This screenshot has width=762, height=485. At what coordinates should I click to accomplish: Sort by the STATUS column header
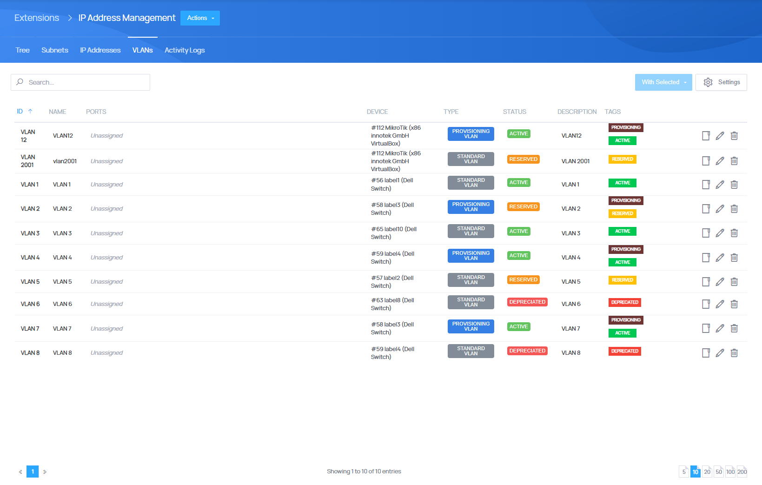click(x=515, y=112)
